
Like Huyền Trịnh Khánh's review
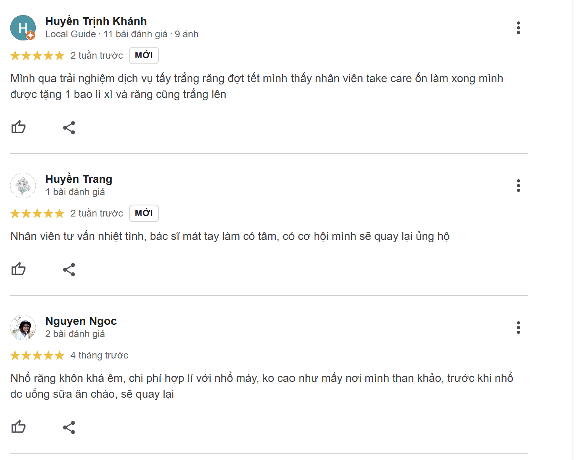(x=18, y=127)
